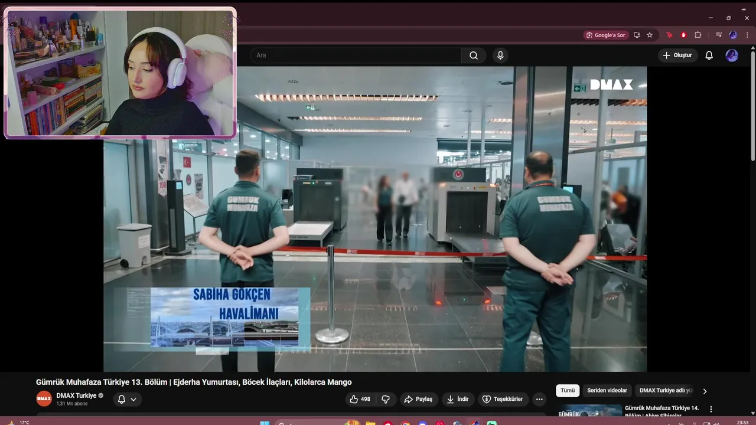Start voice search with the microphone icon
This screenshot has width=756, height=425.
[500, 55]
